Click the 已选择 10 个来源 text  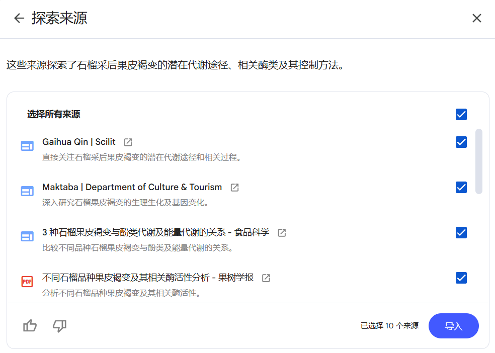click(x=389, y=326)
